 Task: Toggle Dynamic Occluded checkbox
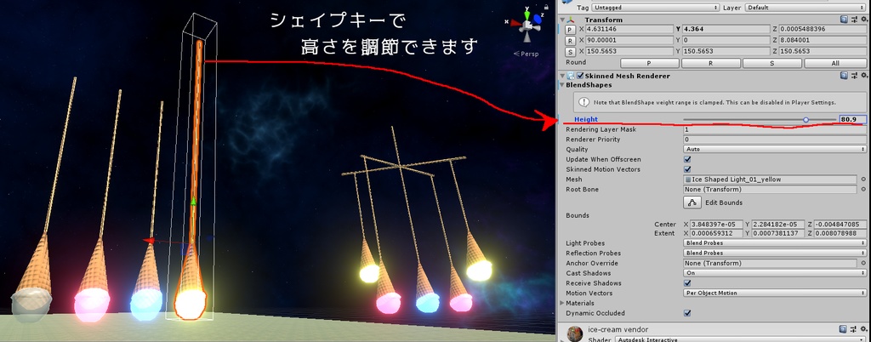(687, 313)
